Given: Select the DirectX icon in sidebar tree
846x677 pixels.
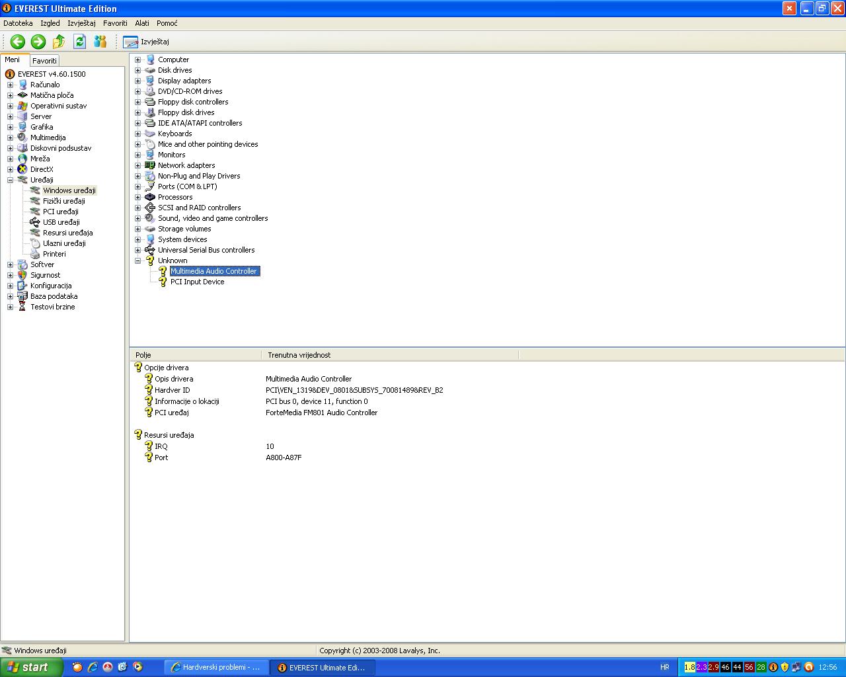Looking at the screenshot, I should (22, 169).
